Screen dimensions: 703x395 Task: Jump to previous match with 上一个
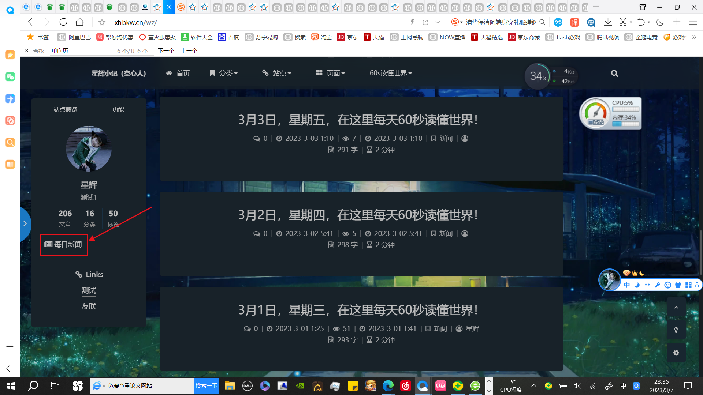pyautogui.click(x=189, y=50)
